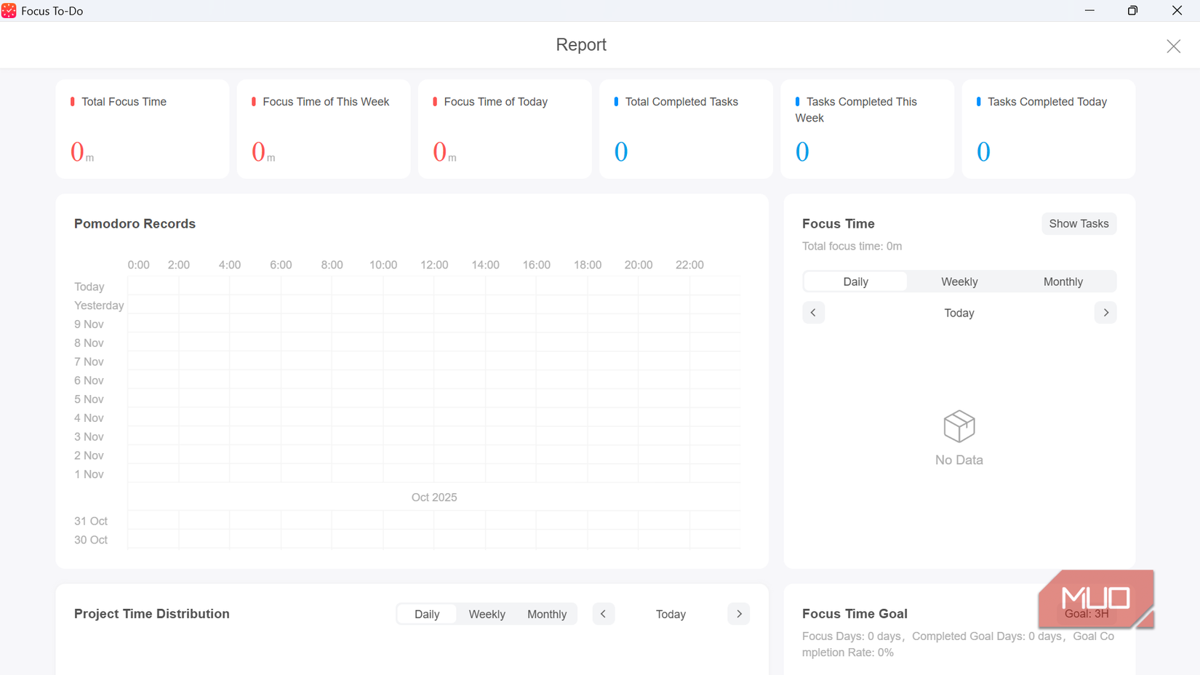
Task: Go to previous day in Focus Time
Action: tap(813, 313)
